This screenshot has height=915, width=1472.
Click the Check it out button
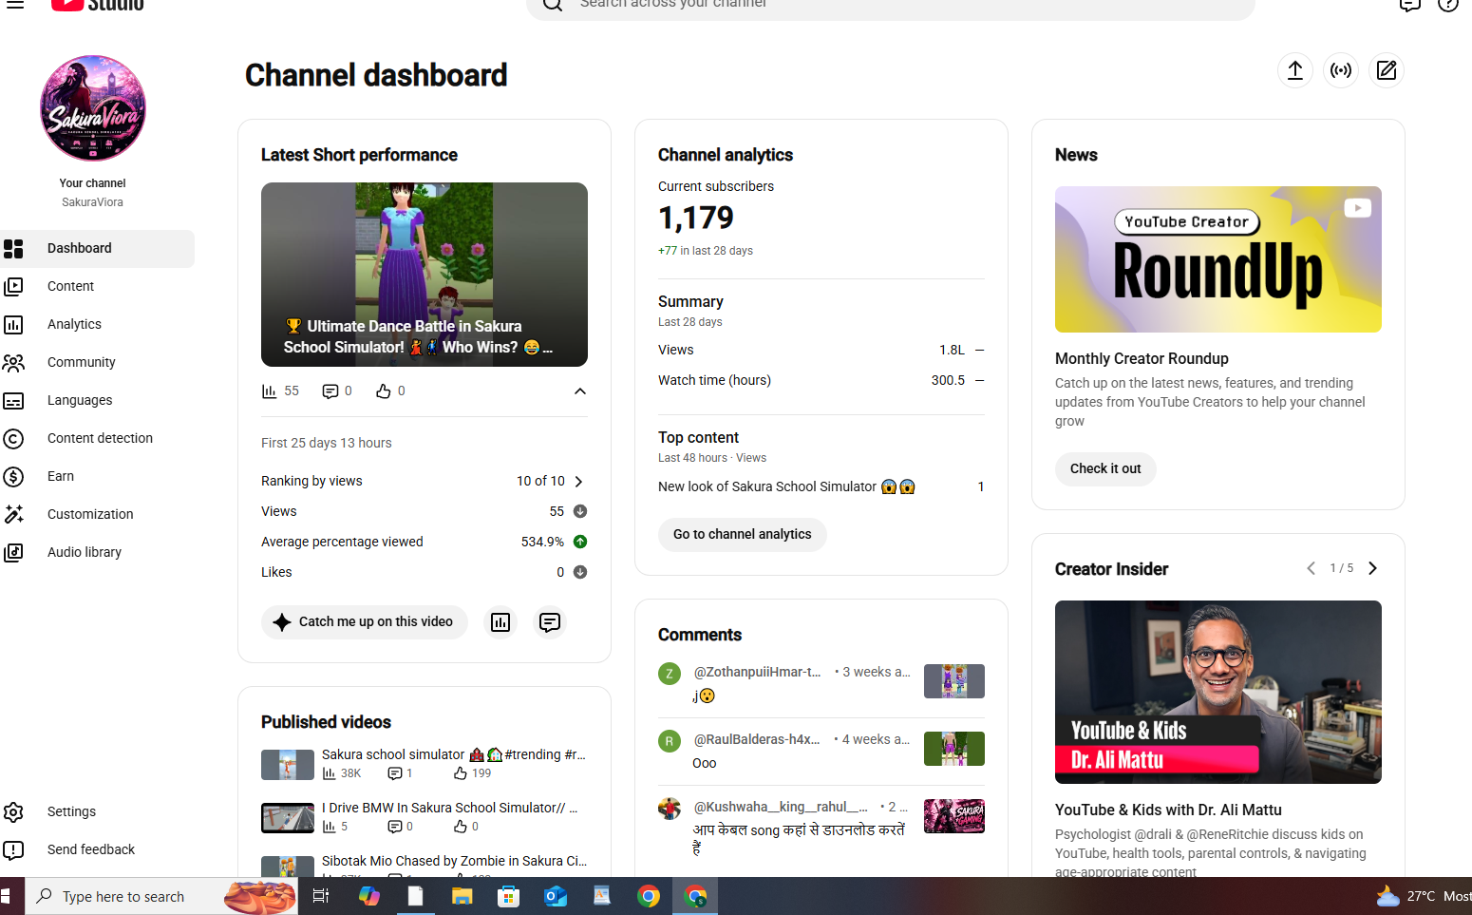click(x=1105, y=469)
